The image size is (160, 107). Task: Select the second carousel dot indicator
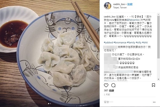tap(50, 104)
